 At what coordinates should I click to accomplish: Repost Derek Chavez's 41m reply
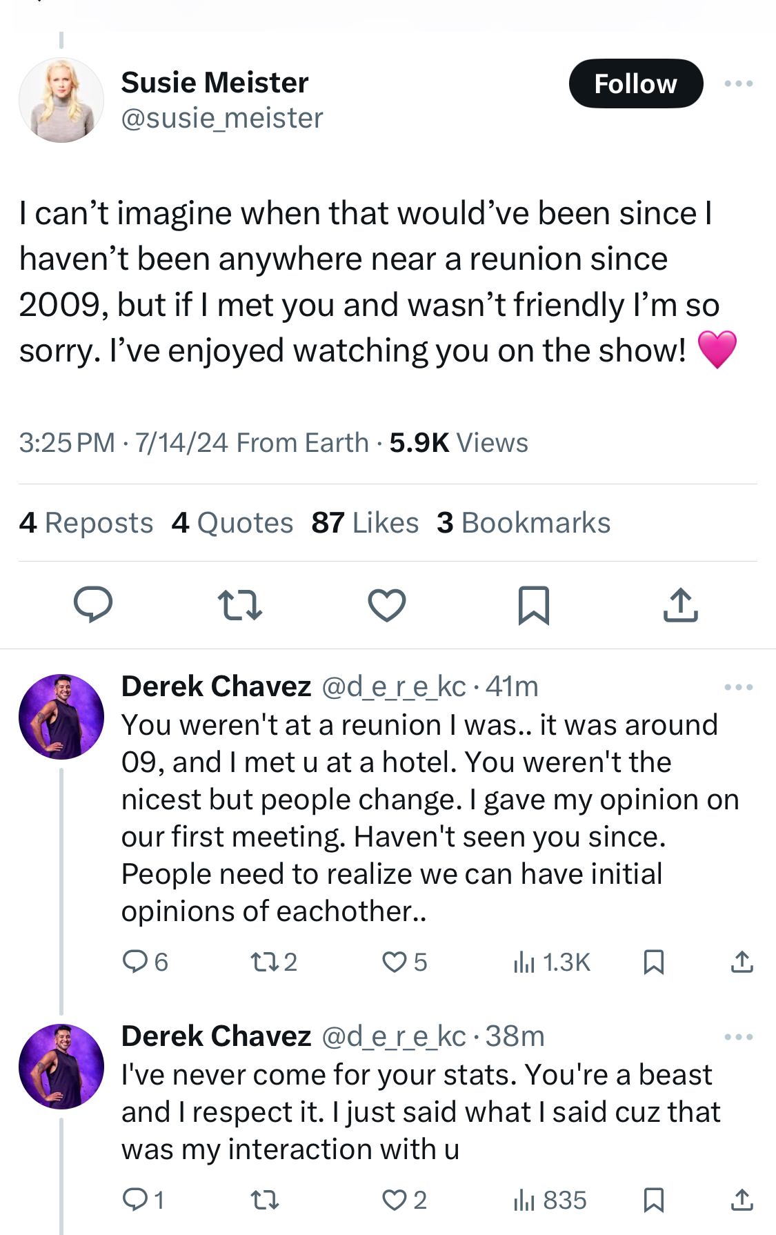coord(274,962)
